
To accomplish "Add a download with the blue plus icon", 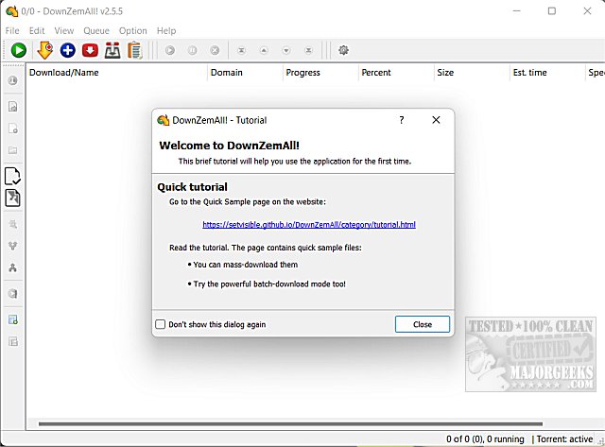I will tap(67, 50).
